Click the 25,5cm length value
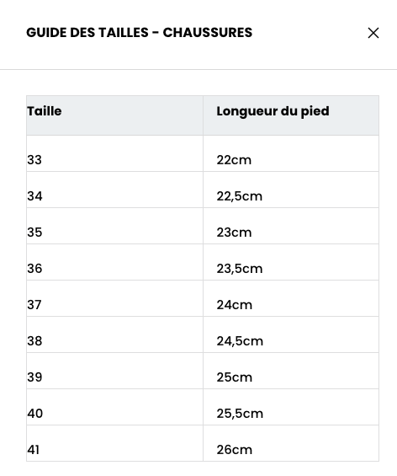The height and width of the screenshot is (476, 397). click(240, 414)
